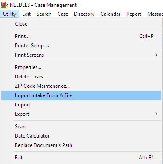Viewport: 163px width, 164px height.
Task: Click Exit to quit Needles
Action: [x=81, y=158]
